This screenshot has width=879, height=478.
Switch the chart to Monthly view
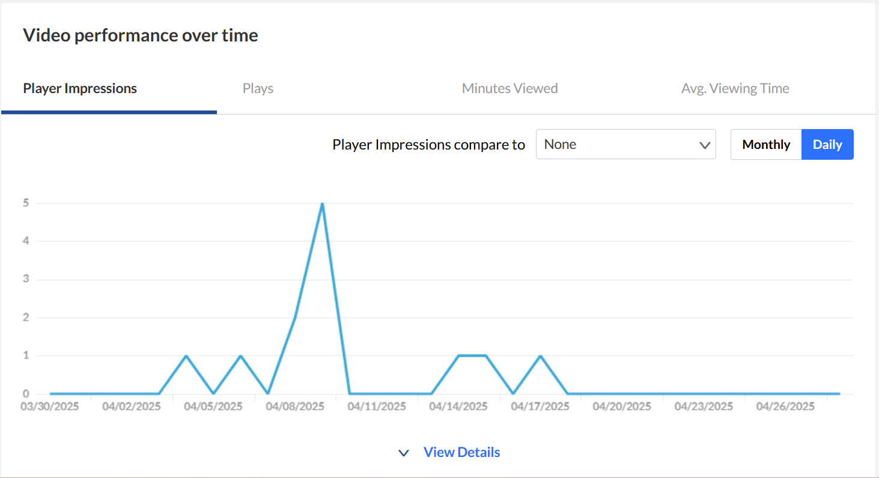(766, 145)
